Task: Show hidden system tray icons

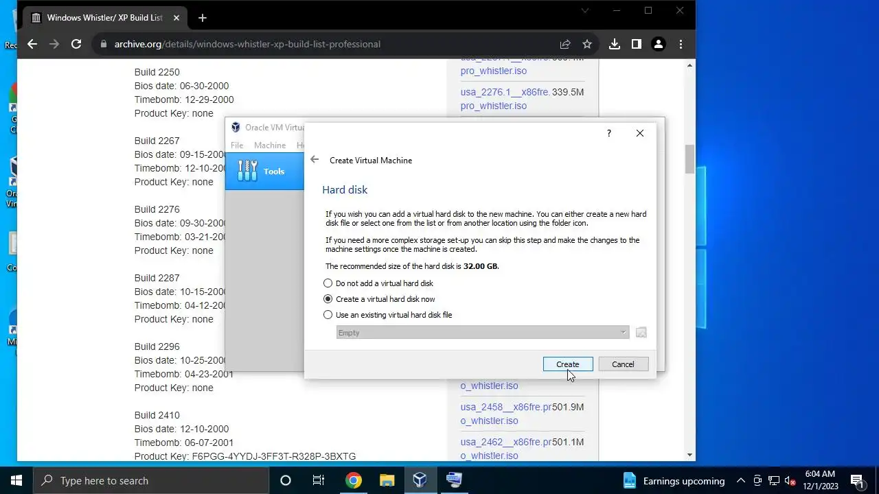Action: tap(741, 480)
